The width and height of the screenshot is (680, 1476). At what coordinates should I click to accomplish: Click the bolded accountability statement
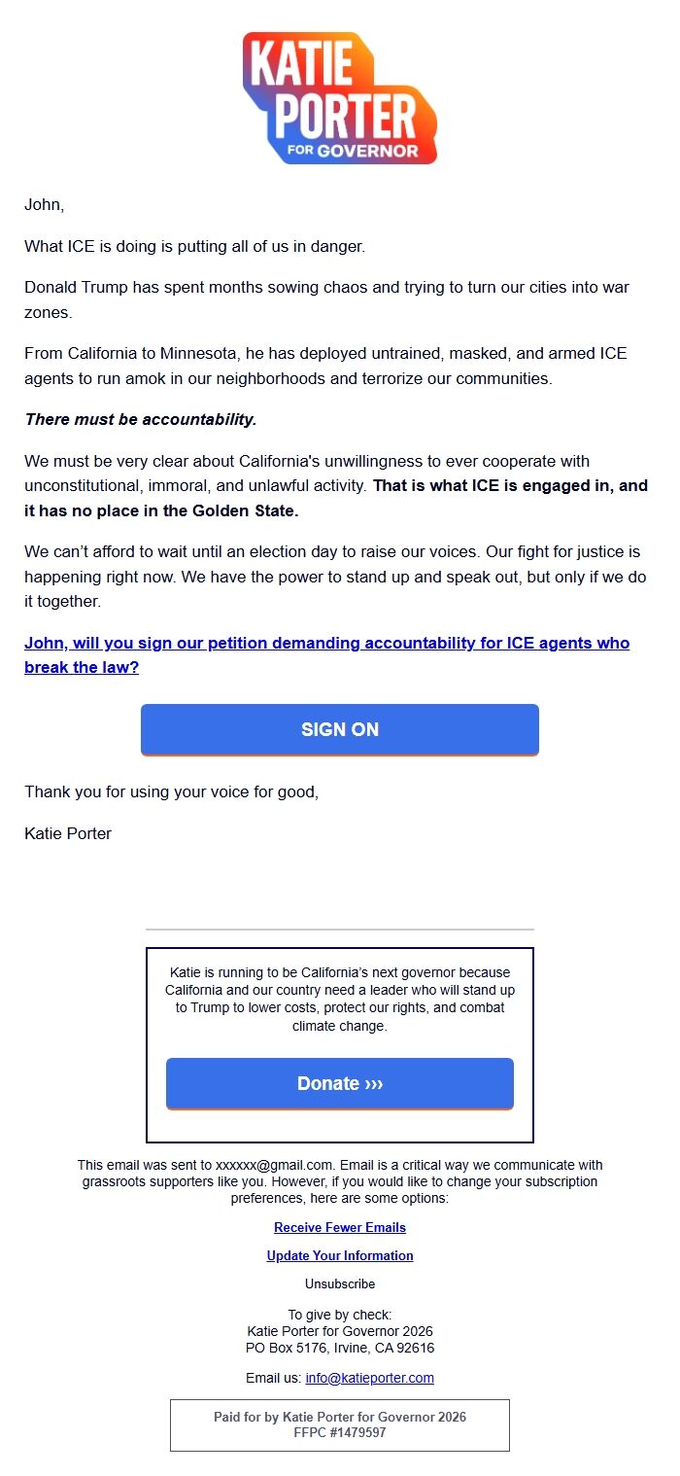pos(136,419)
